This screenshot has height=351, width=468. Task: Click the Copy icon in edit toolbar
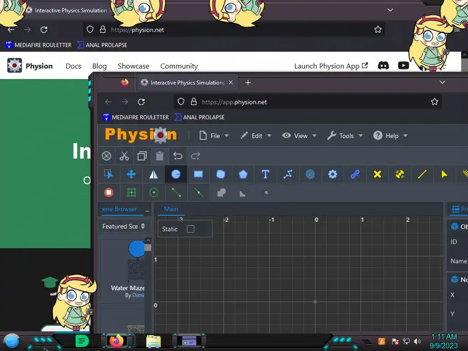[142, 156]
